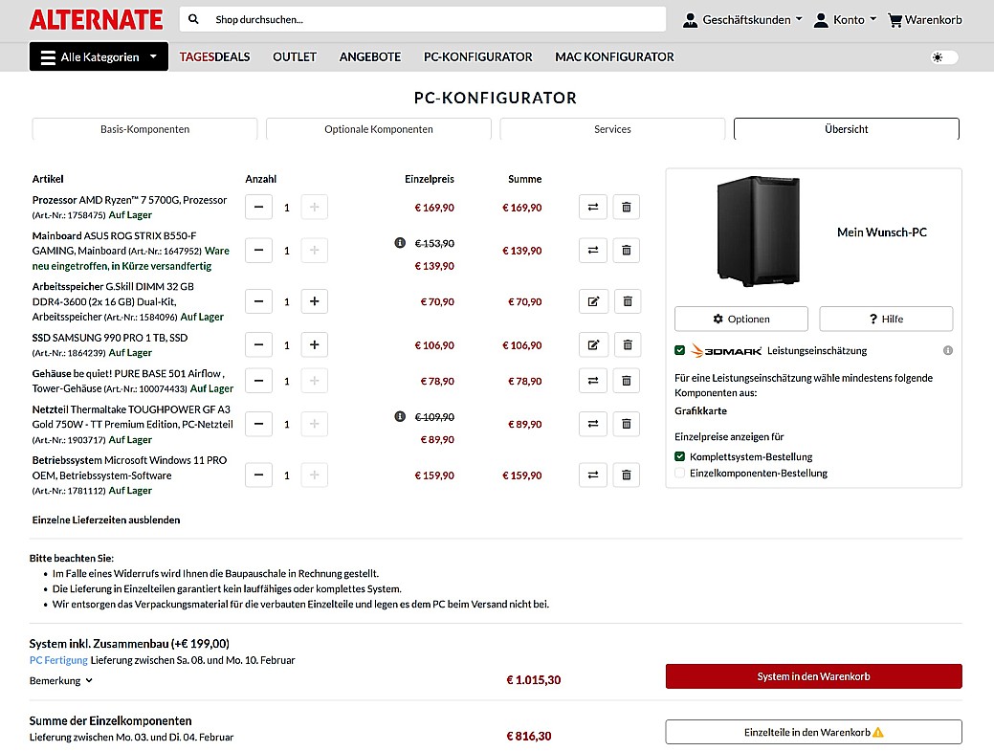Open Alle Kategorien dropdown
The width and height of the screenshot is (994, 751).
pos(99,57)
